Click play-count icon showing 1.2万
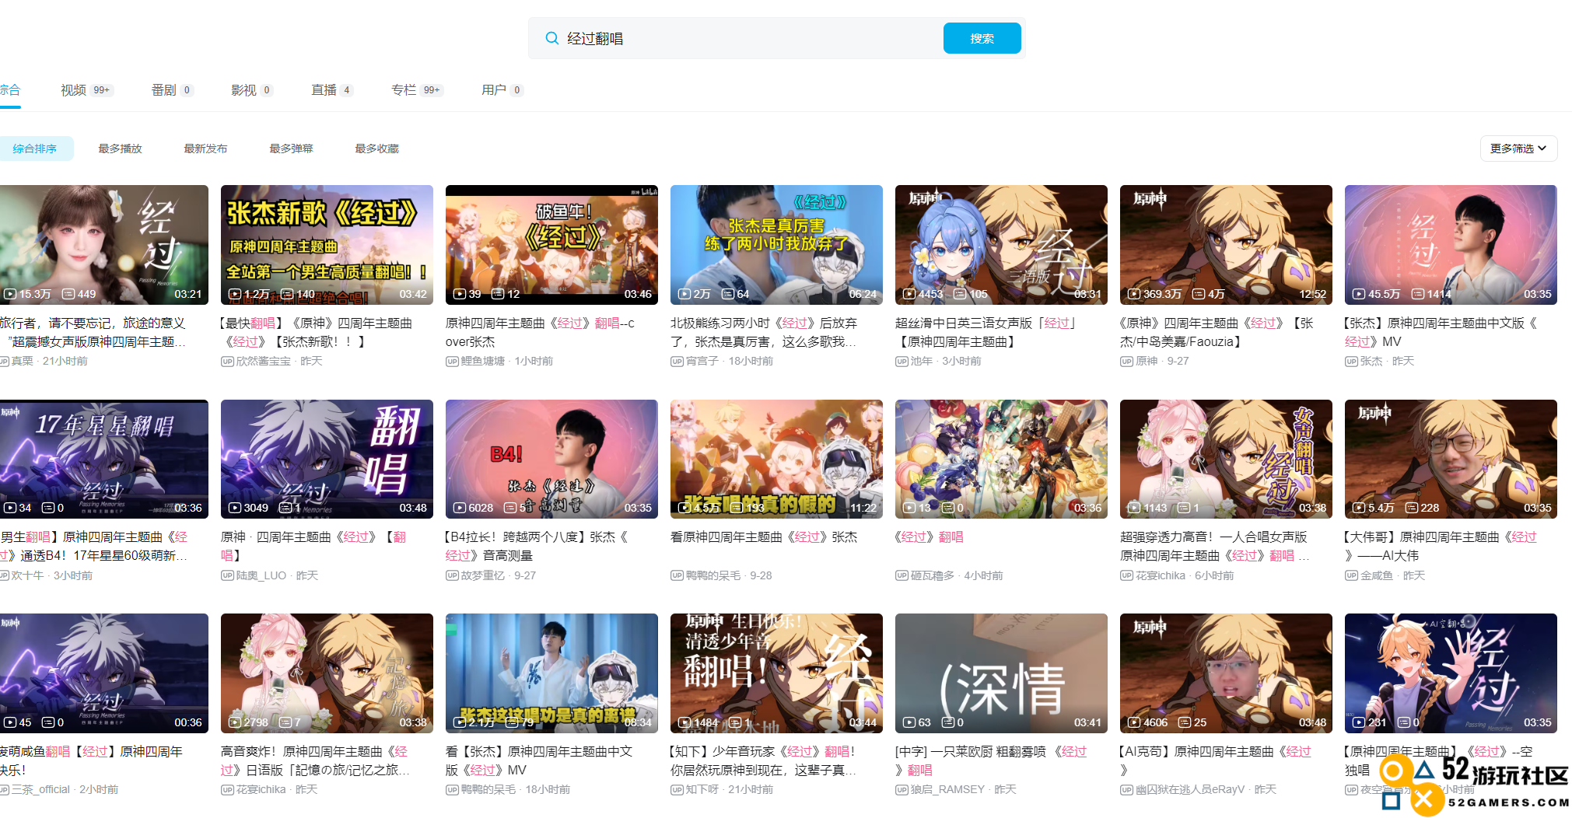The image size is (1572, 818). (235, 294)
